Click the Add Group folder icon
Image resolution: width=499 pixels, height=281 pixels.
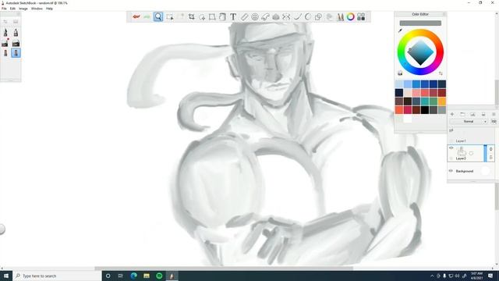pos(462,114)
